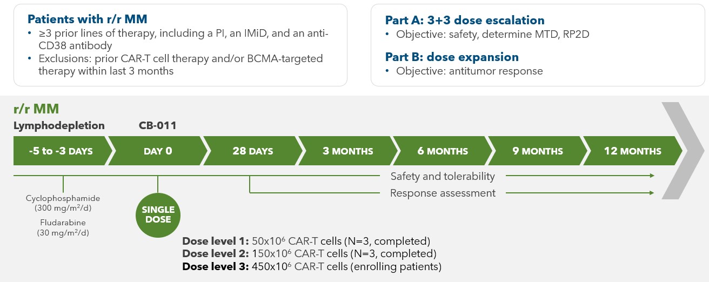
Task: Select the 6 MONTHS timeline segment
Action: coord(443,151)
